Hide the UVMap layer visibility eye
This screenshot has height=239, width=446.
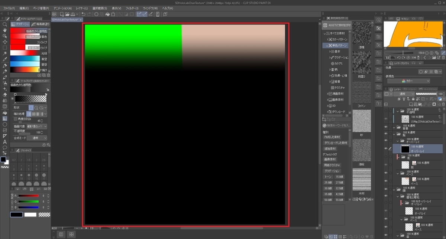[x=386, y=119]
